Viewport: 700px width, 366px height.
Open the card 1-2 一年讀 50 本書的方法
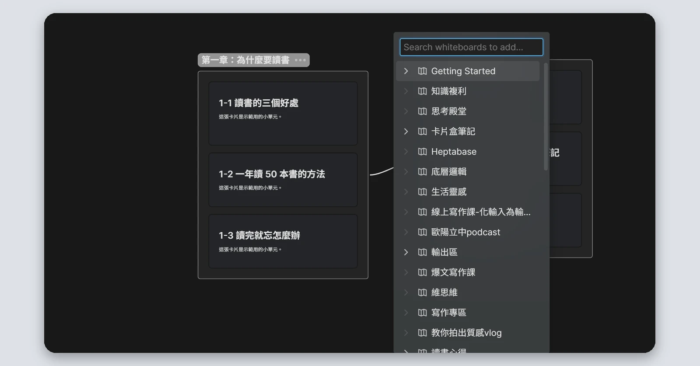pyautogui.click(x=283, y=180)
